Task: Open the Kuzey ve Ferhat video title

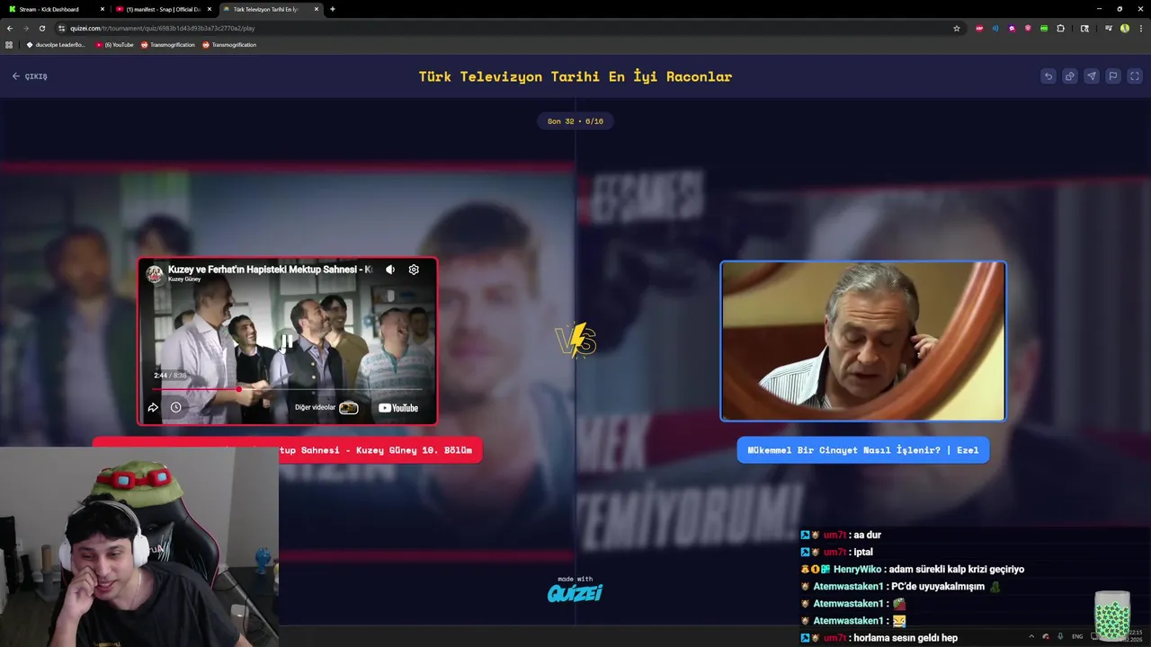Action: click(270, 269)
